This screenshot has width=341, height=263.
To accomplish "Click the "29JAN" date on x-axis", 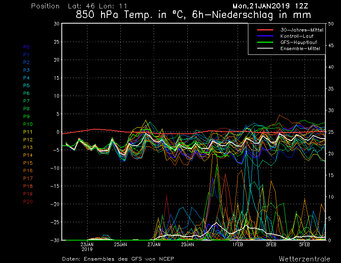I will click(187, 245).
